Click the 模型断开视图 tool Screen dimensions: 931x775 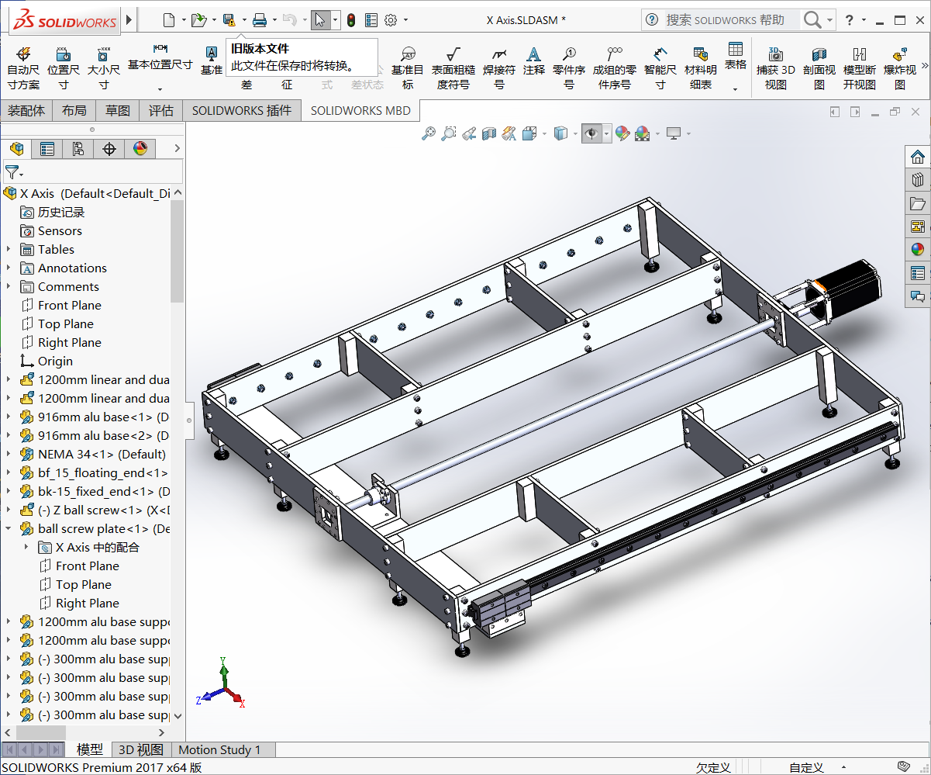(860, 68)
